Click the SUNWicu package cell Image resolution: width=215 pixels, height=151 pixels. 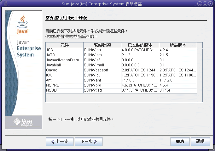click(x=102, y=75)
